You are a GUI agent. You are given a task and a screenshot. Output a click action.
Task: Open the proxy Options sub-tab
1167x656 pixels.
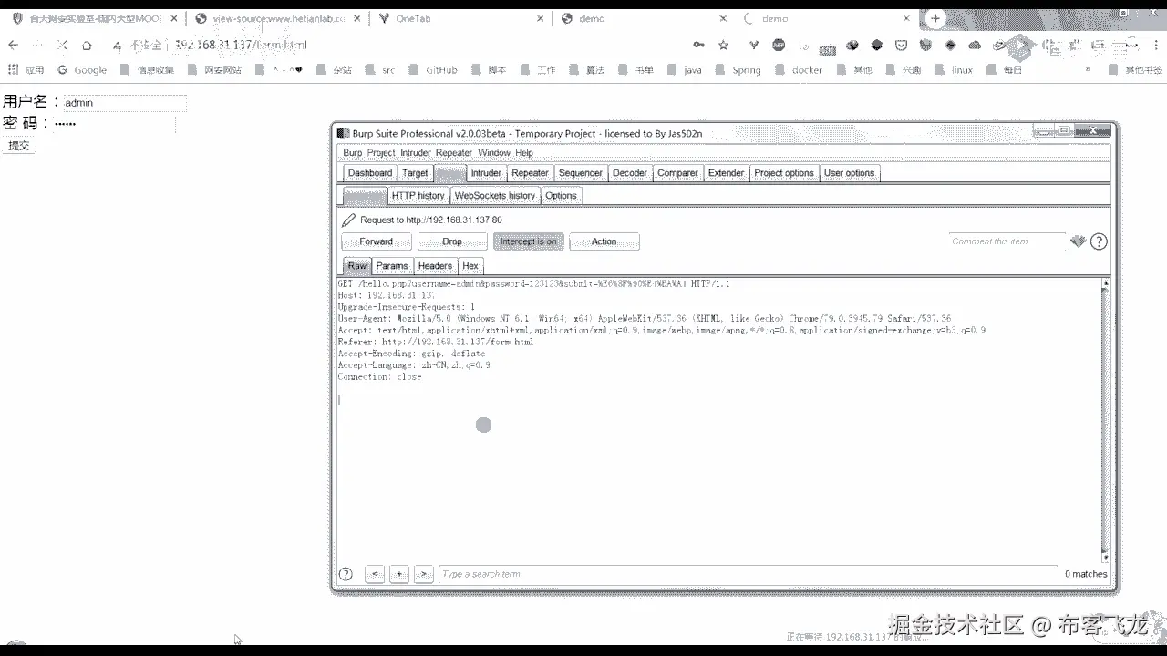tap(561, 196)
